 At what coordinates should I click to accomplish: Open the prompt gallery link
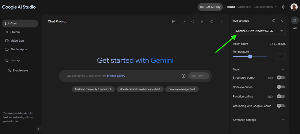pos(116,76)
